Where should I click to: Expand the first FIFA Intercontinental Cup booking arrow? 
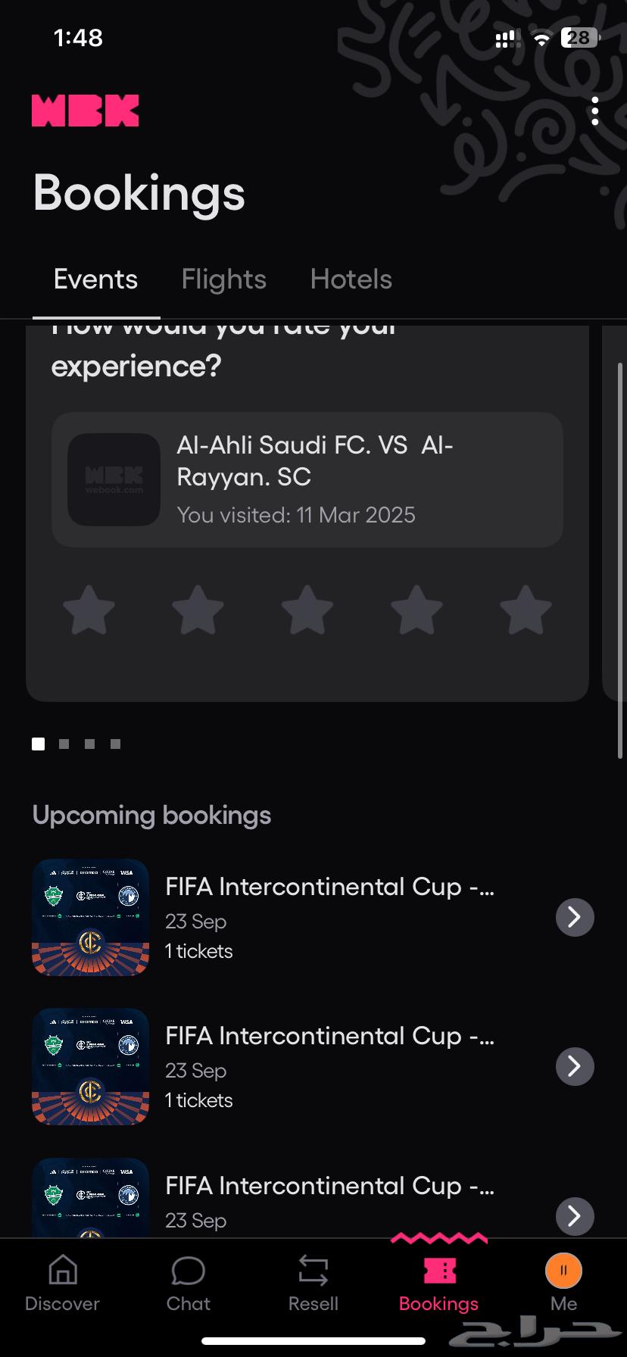[x=575, y=917]
